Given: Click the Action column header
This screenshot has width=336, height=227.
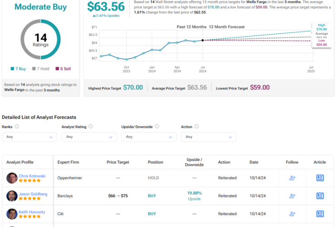Looking at the screenshot, I should [x=224, y=162].
